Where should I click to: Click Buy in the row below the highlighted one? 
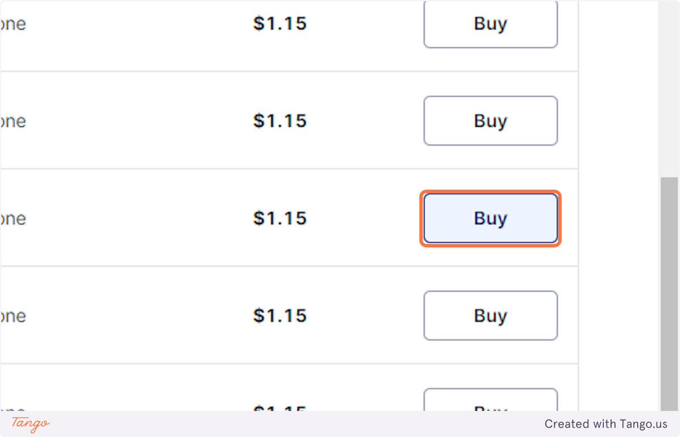490,316
